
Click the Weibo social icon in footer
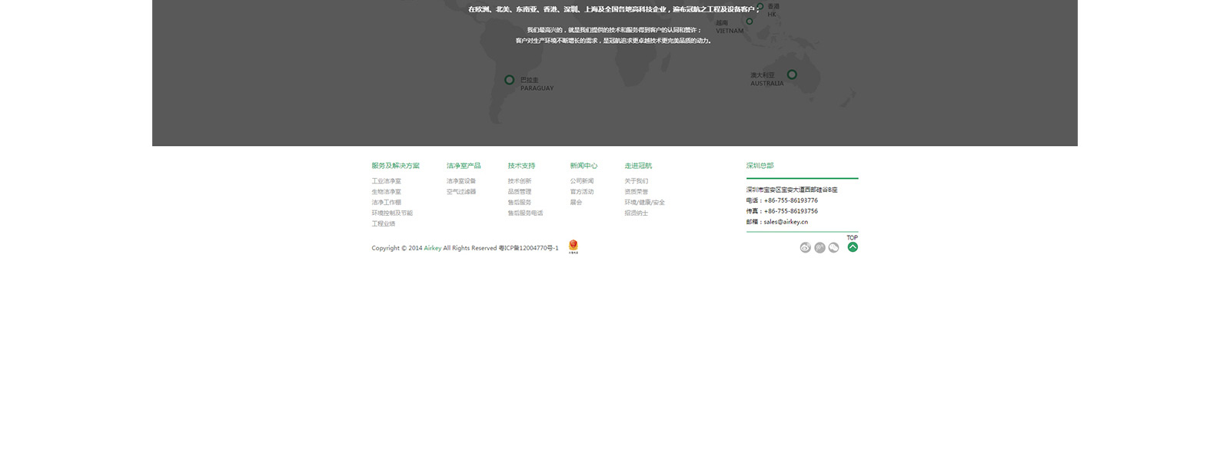pyautogui.click(x=805, y=248)
